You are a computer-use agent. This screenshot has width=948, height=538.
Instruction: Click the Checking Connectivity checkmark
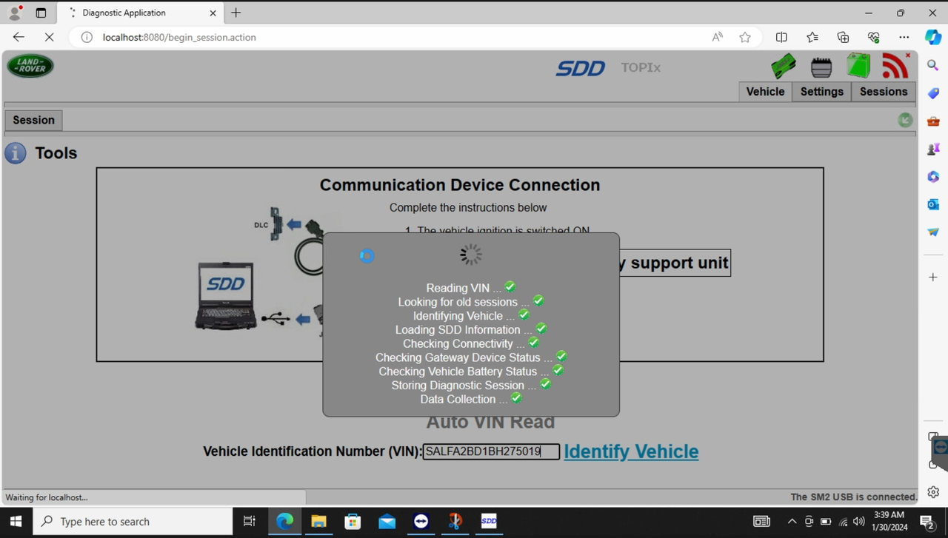tap(533, 342)
